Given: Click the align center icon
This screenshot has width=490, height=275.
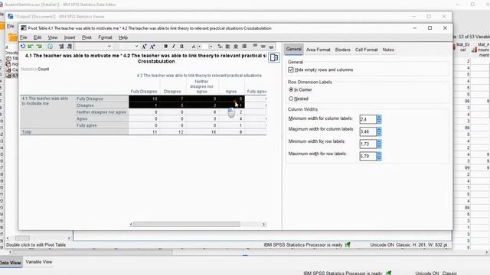Looking at the screenshot, I should click(x=236, y=46).
